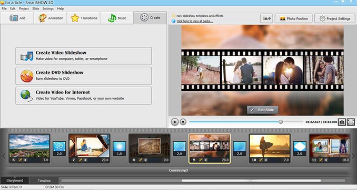The image size is (357, 190).
Task: Click the Play button under the preview
Action: pos(175,122)
